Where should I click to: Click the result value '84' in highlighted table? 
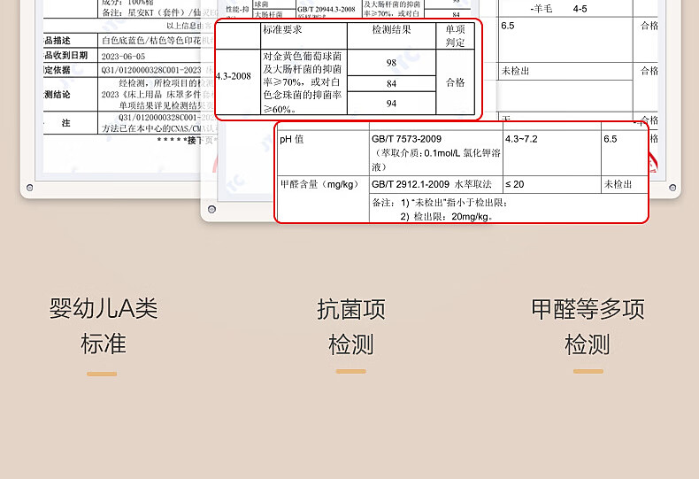(391, 83)
